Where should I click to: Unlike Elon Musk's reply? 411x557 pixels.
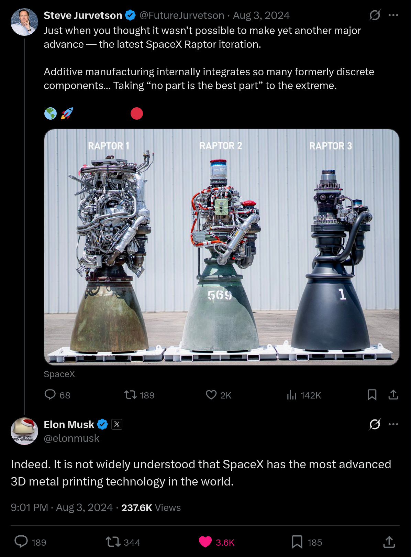coord(205,542)
